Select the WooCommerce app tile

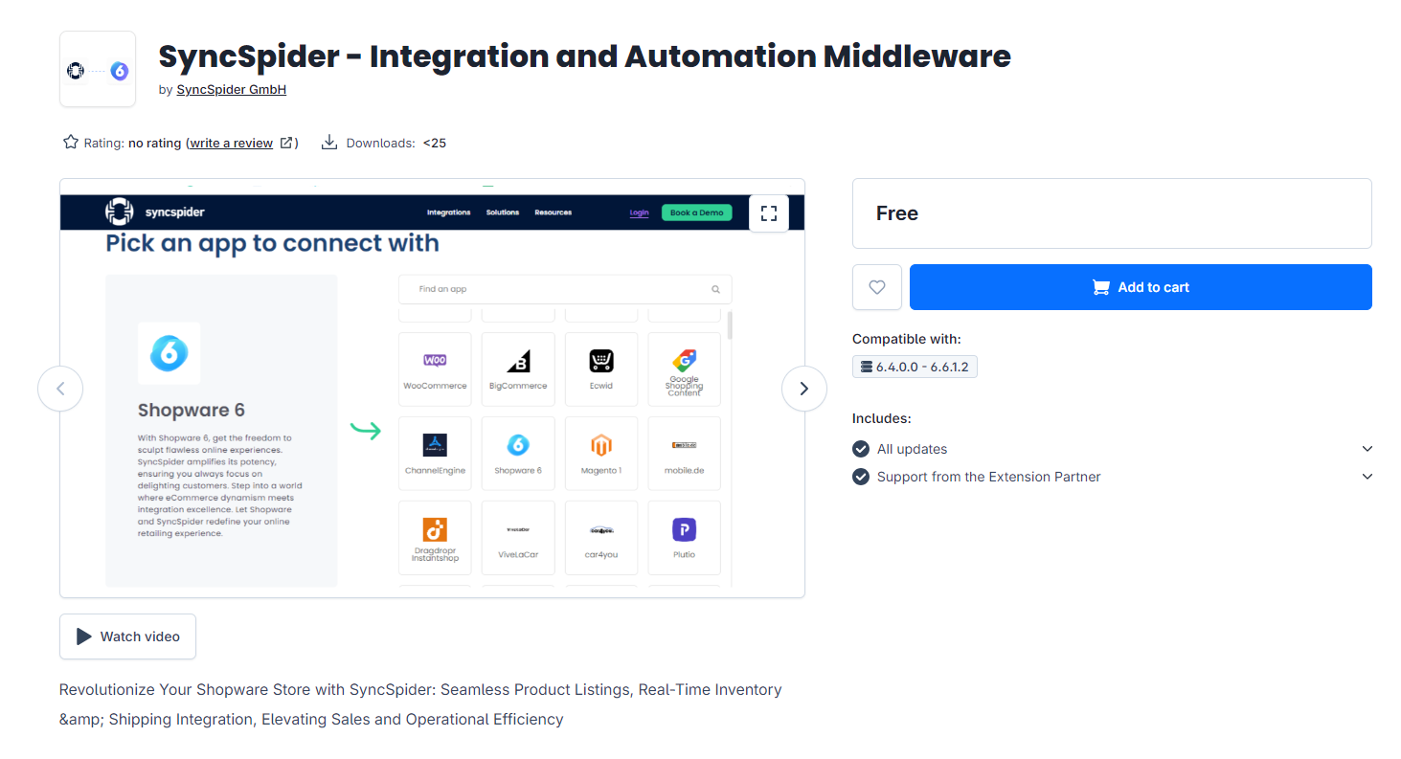(x=435, y=369)
